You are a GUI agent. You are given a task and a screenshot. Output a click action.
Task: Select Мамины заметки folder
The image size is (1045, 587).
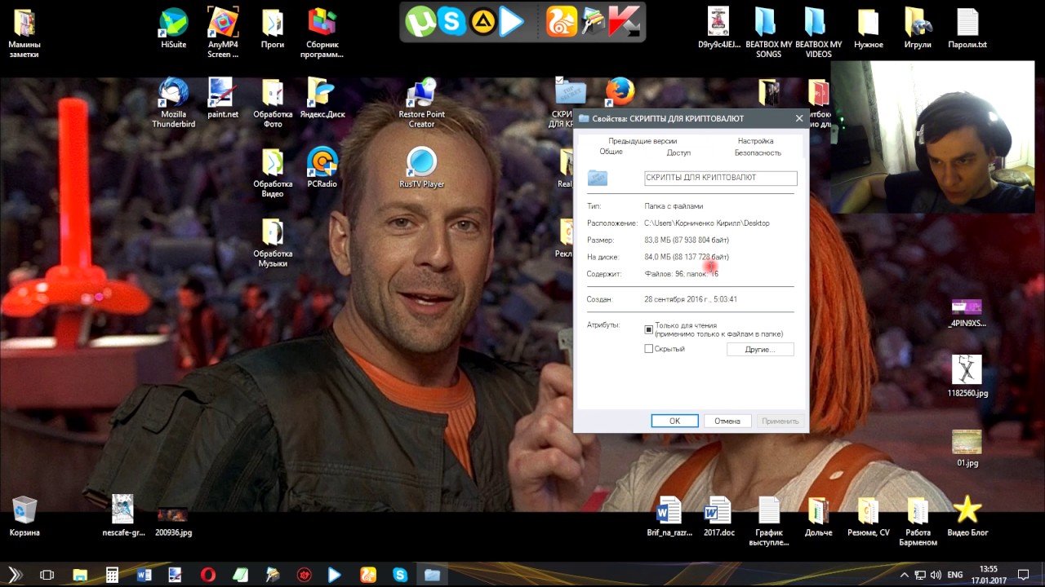pos(24,33)
